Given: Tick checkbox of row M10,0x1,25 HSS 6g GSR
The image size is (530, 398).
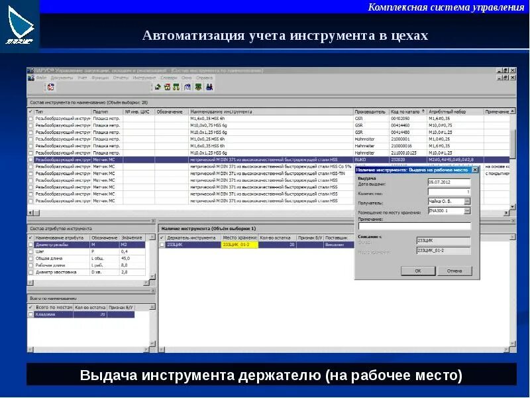Looking at the screenshot, I should pyautogui.click(x=31, y=133).
